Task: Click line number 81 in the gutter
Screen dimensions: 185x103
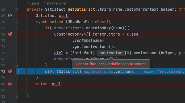Action: 3,90
